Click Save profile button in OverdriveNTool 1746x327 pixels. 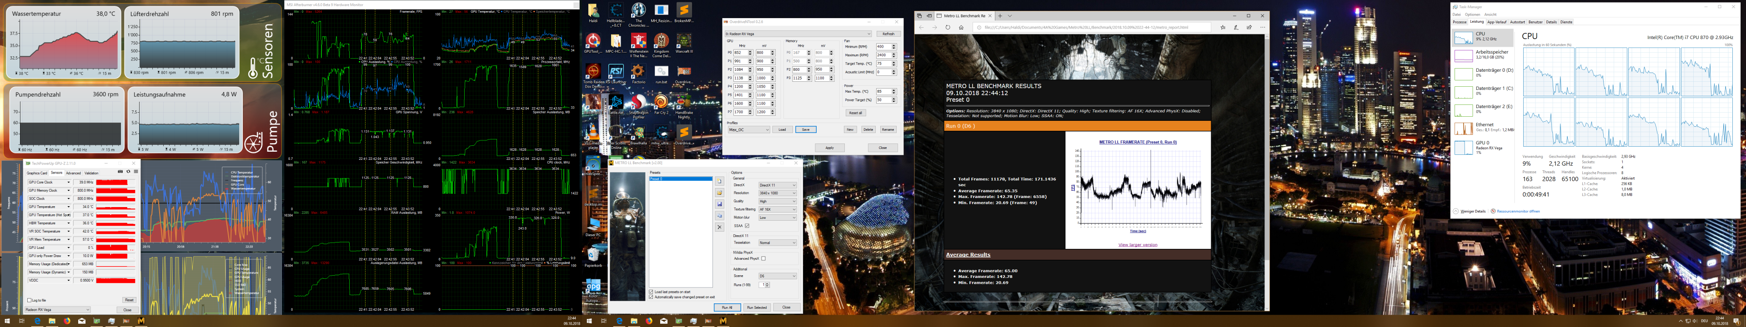pyautogui.click(x=805, y=129)
